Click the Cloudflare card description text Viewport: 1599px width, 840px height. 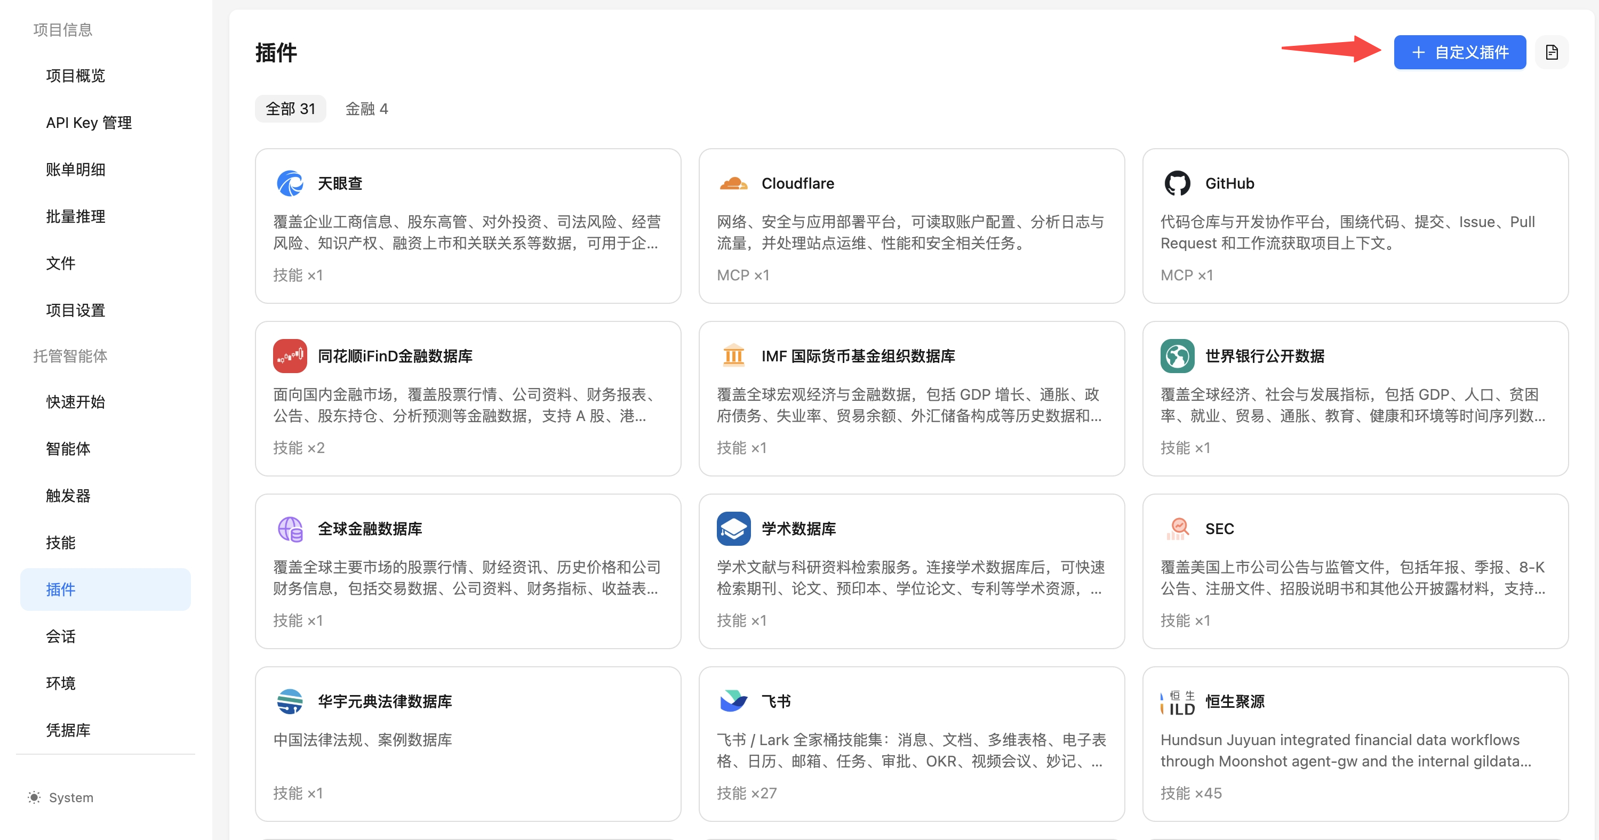click(x=910, y=232)
